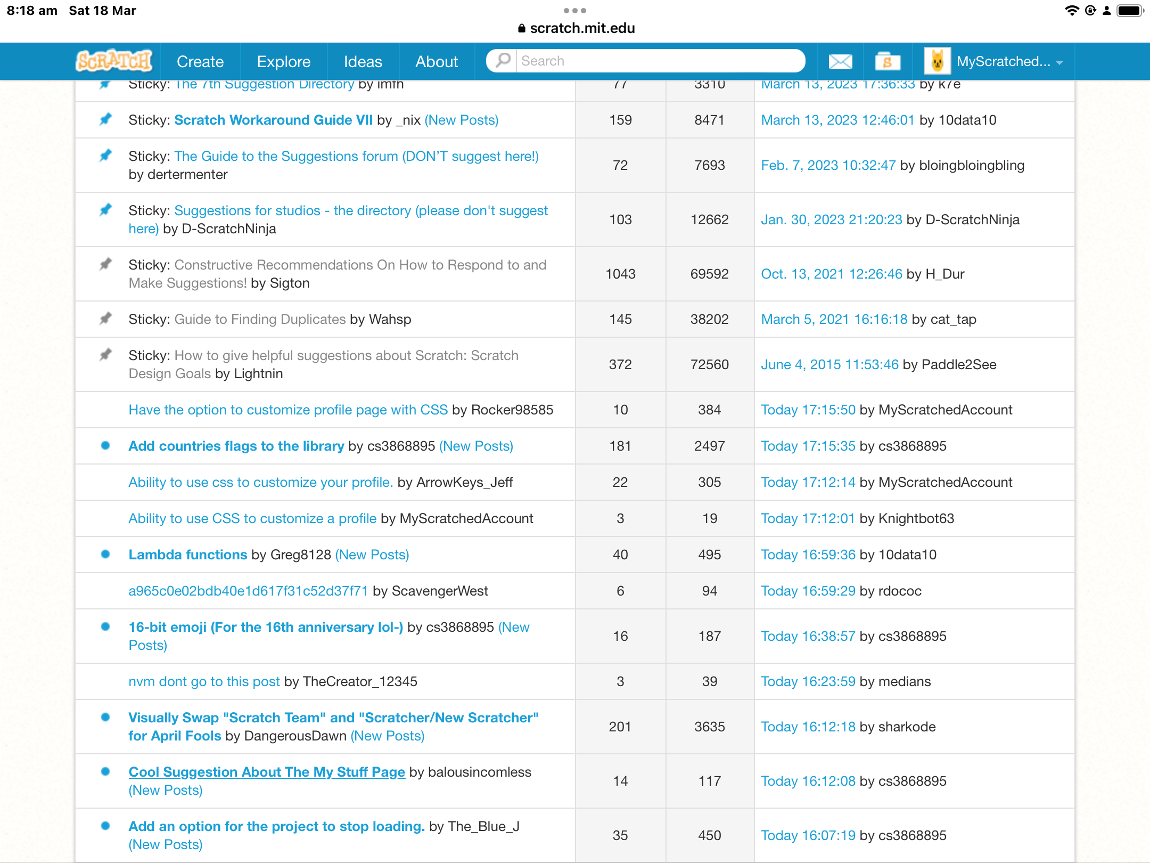Click into the Search input field
The image size is (1150, 863).
coord(659,61)
